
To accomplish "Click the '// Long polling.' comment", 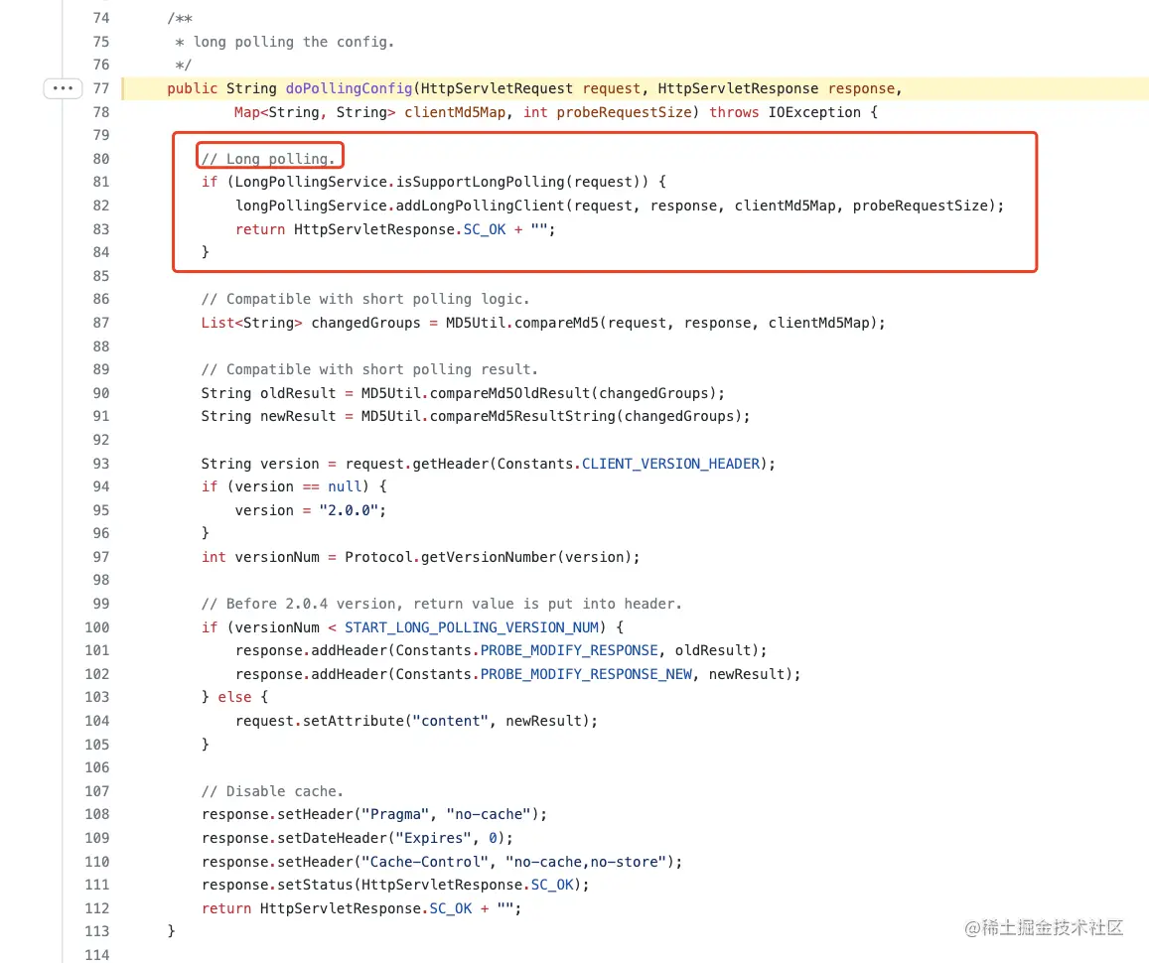I will click(268, 159).
